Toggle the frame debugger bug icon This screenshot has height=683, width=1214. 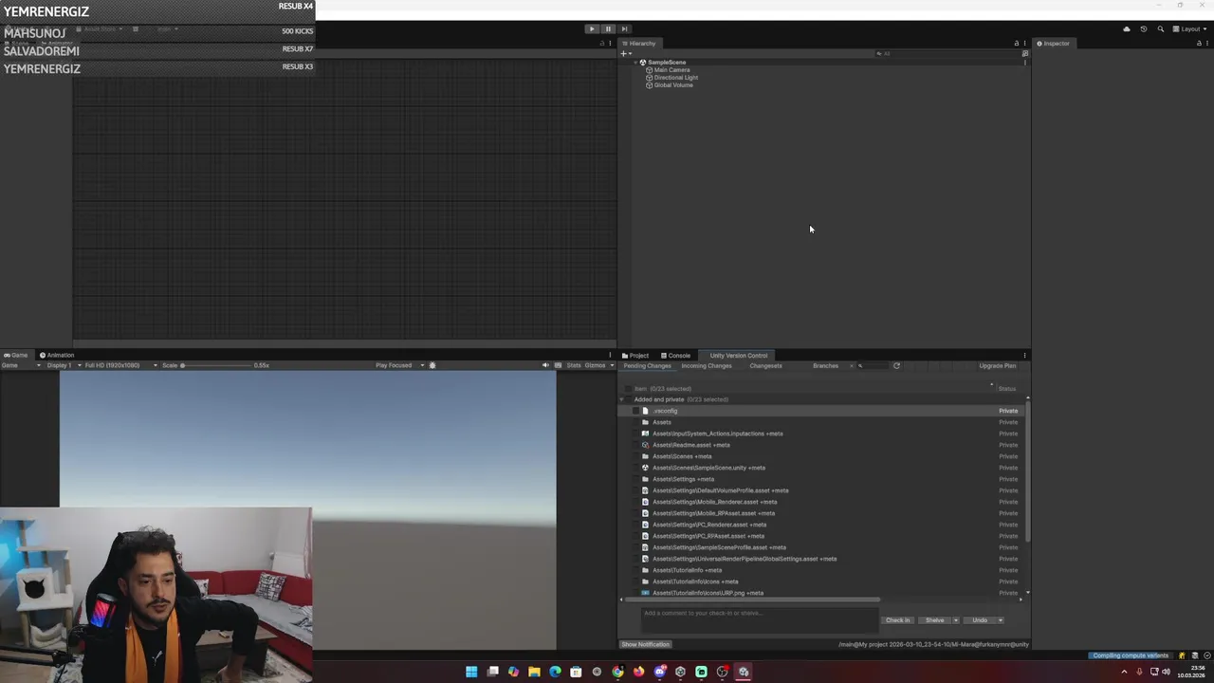point(432,365)
